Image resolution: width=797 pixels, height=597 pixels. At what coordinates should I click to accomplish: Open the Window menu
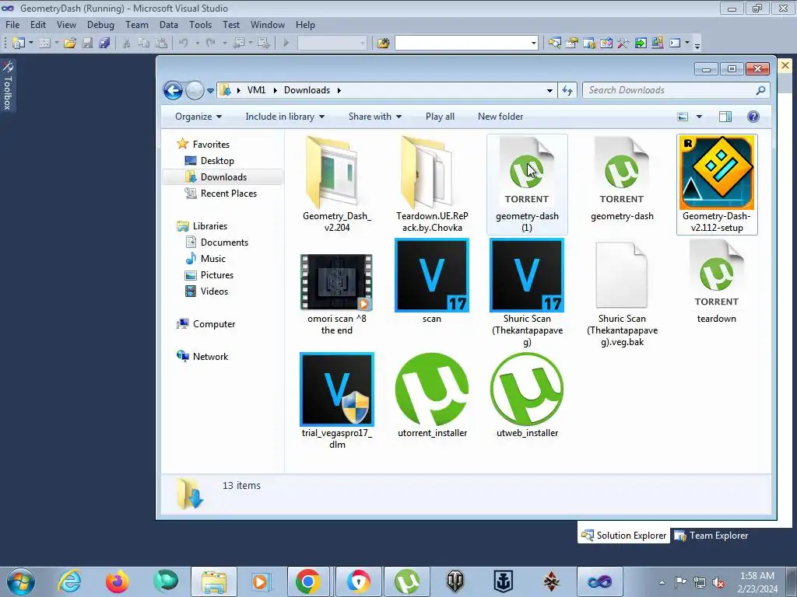(x=268, y=25)
